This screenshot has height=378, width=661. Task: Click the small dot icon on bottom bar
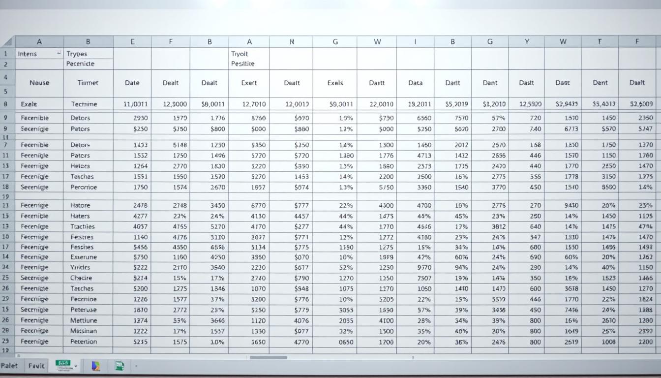click(136, 367)
